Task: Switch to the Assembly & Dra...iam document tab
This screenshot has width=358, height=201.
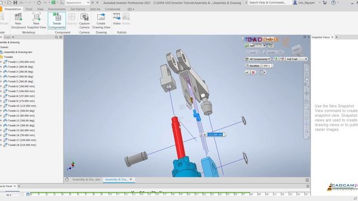Action: pos(86,180)
